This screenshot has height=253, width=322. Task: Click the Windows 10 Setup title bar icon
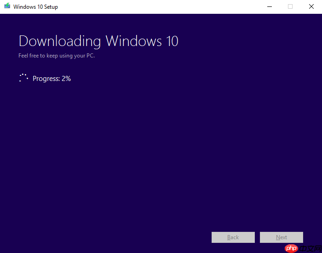click(7, 6)
